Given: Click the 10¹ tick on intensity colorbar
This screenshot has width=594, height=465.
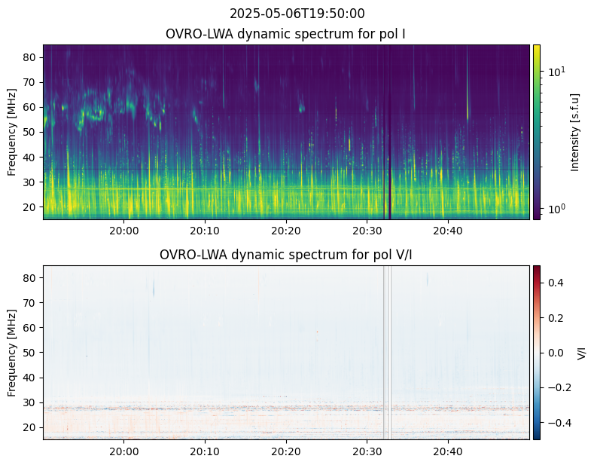Looking at the screenshot, I should [x=556, y=72].
